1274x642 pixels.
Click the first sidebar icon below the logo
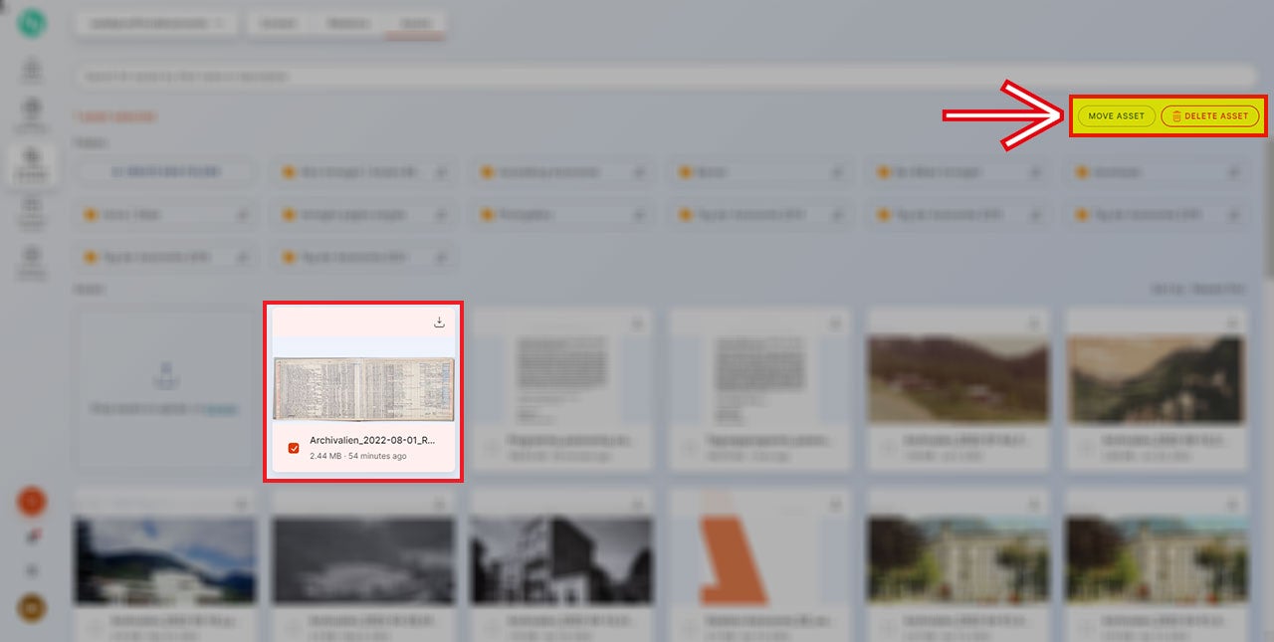click(32, 72)
